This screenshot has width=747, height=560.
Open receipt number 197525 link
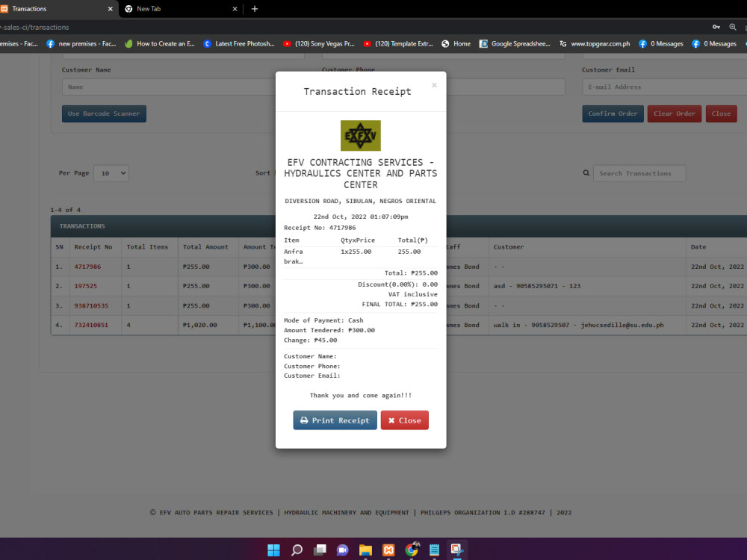click(x=86, y=286)
